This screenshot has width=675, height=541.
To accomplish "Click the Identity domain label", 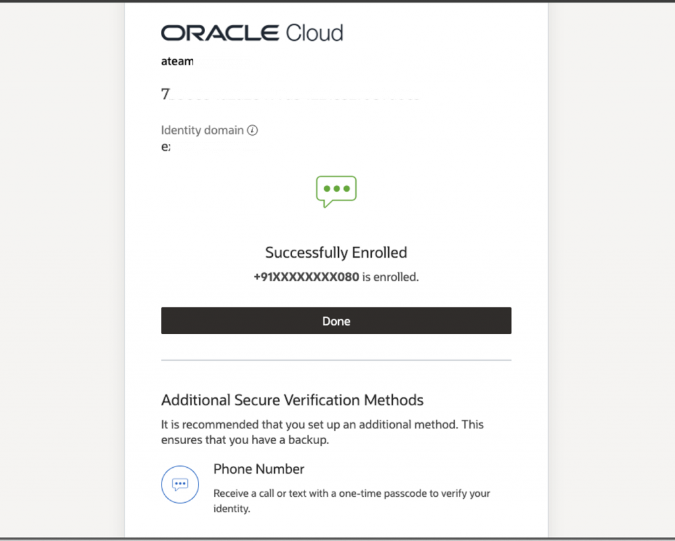I will click(x=202, y=130).
